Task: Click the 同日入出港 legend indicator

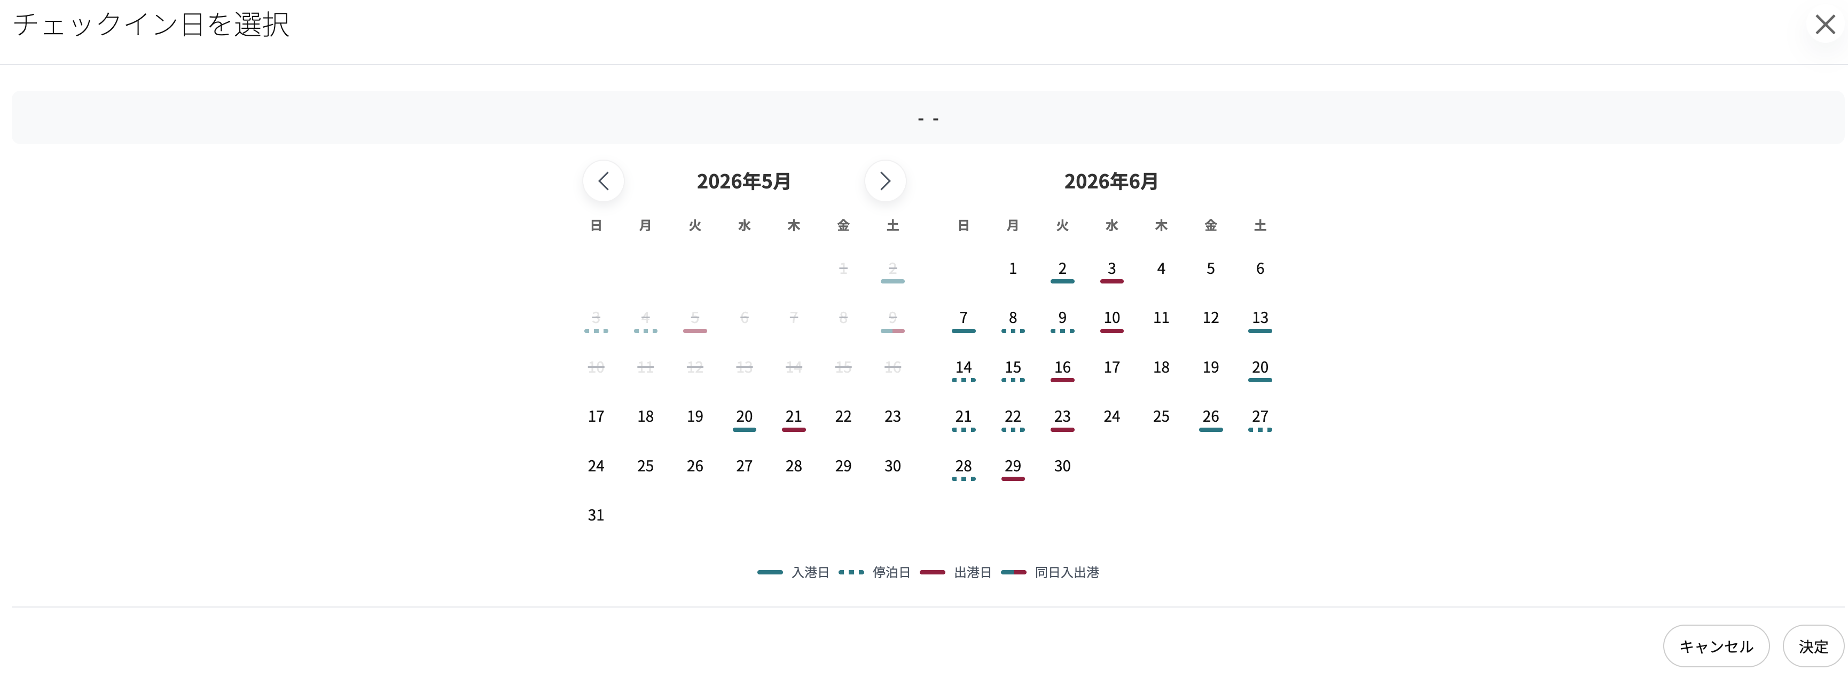Action: coord(1050,572)
